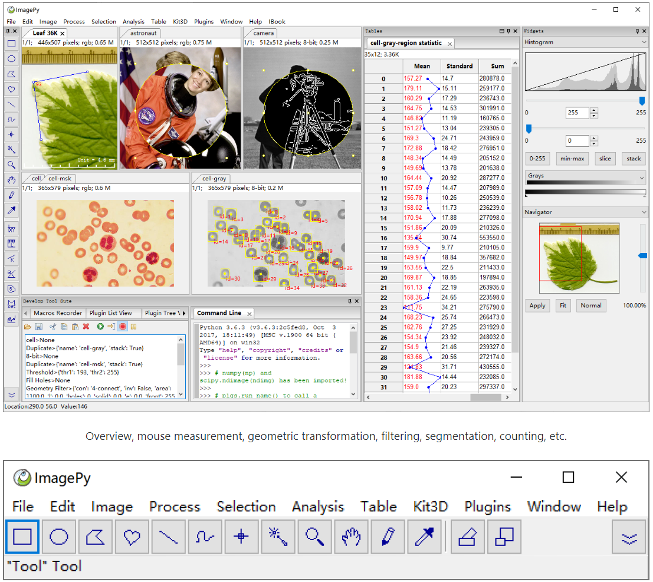Open the measure Set tool in the vertical toolbox
The height and width of the screenshot is (582, 653).
click(11, 304)
